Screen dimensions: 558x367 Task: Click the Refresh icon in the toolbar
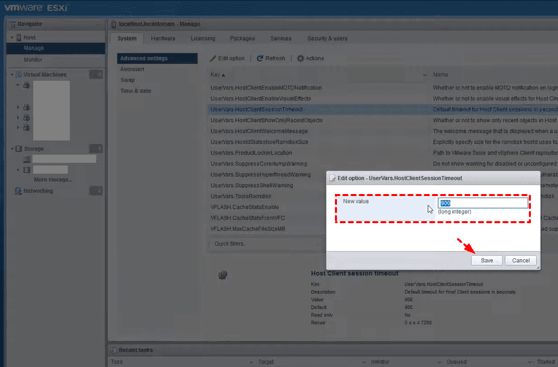coord(260,58)
